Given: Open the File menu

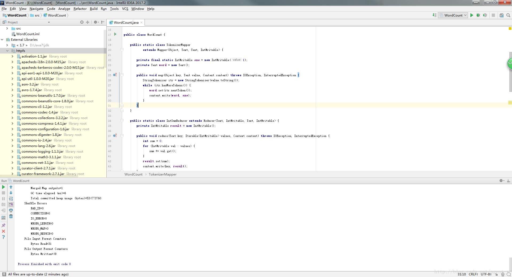Looking at the screenshot, I should (4, 9).
